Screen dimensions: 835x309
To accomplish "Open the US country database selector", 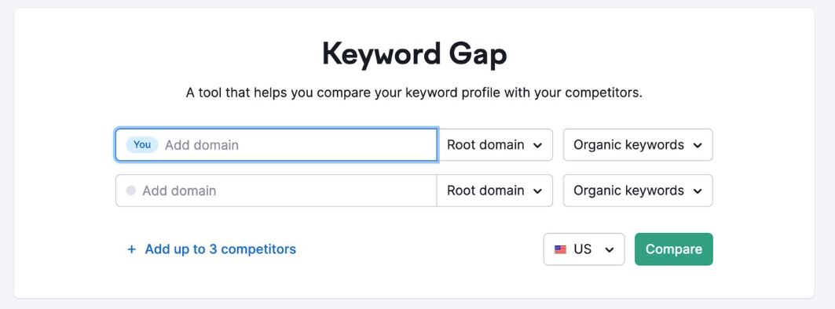I will coord(584,249).
